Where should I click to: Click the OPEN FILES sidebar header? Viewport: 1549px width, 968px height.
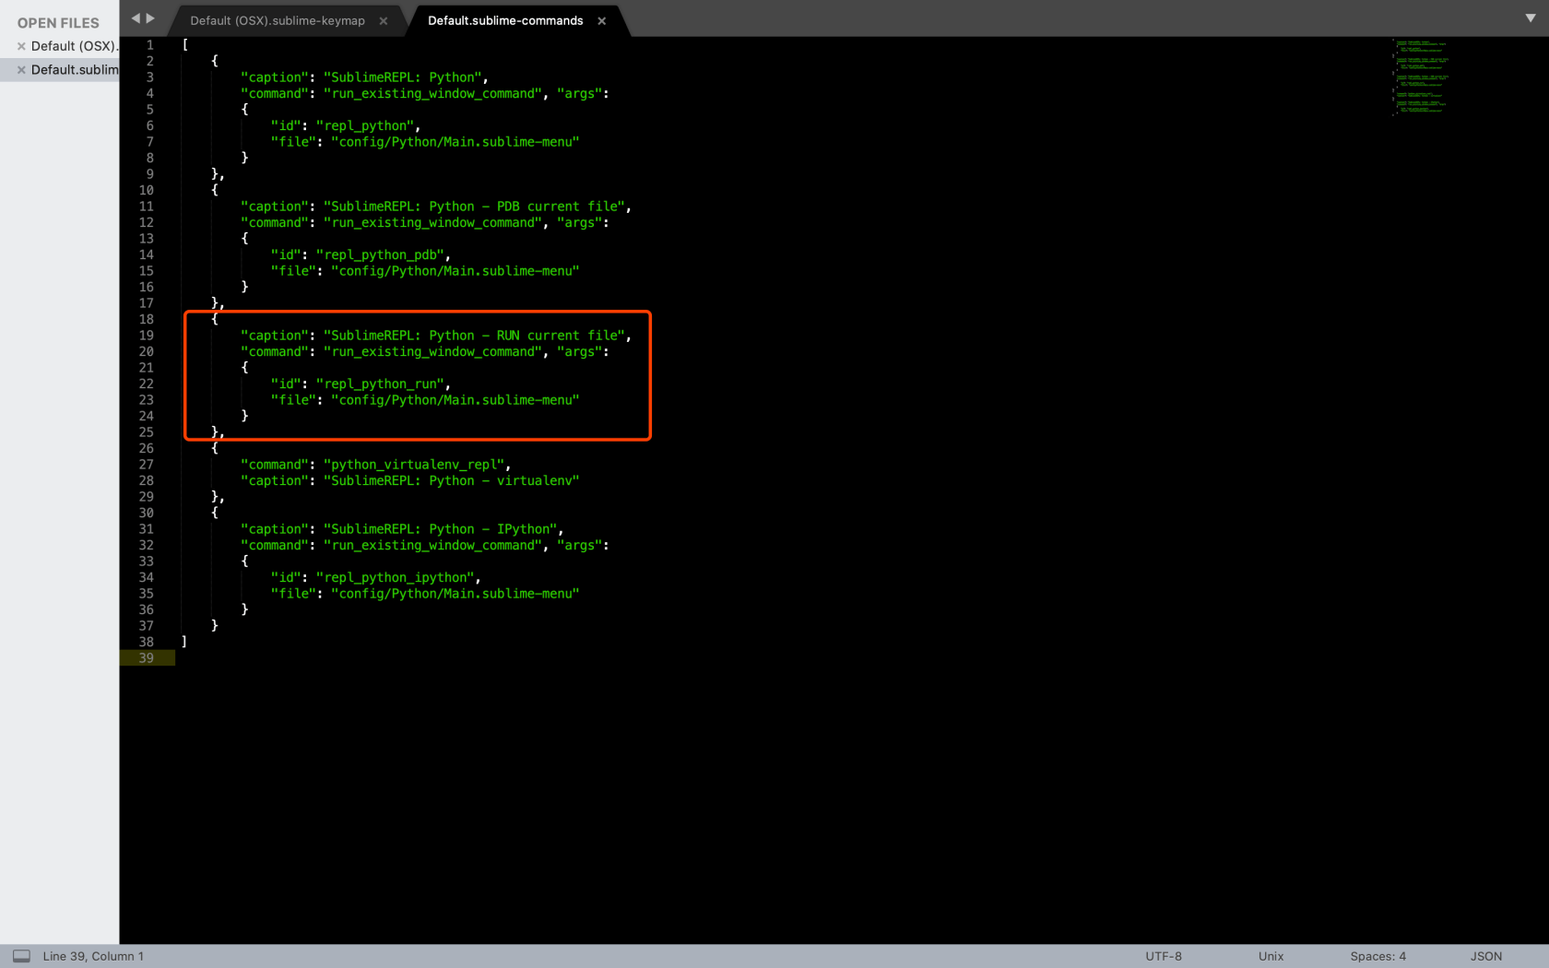coord(58,23)
